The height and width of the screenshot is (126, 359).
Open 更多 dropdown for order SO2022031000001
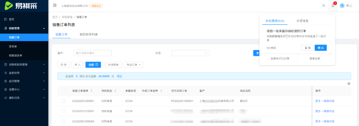pyautogui.click(x=319, y=101)
